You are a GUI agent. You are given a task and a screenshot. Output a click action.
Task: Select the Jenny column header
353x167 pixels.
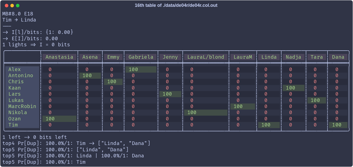[x=170, y=57]
